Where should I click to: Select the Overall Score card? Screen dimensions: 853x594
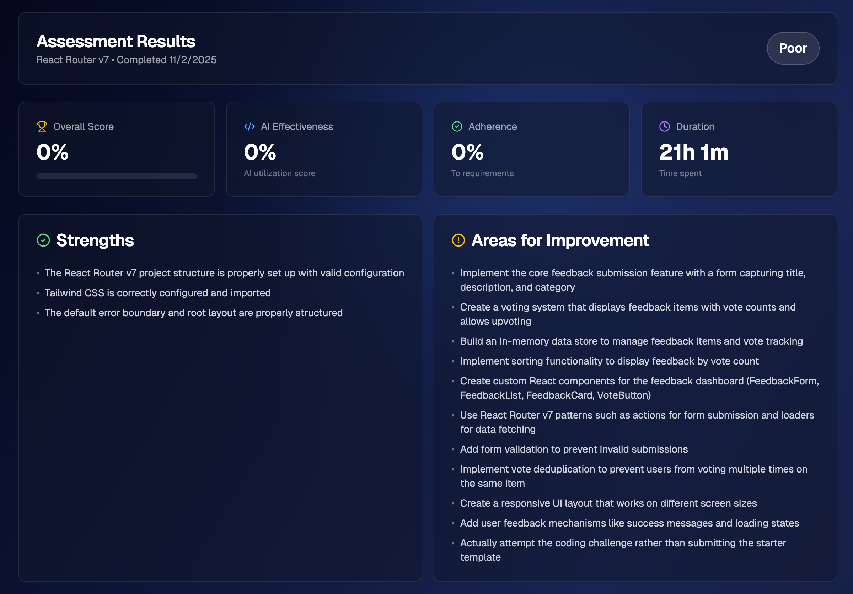[116, 148]
